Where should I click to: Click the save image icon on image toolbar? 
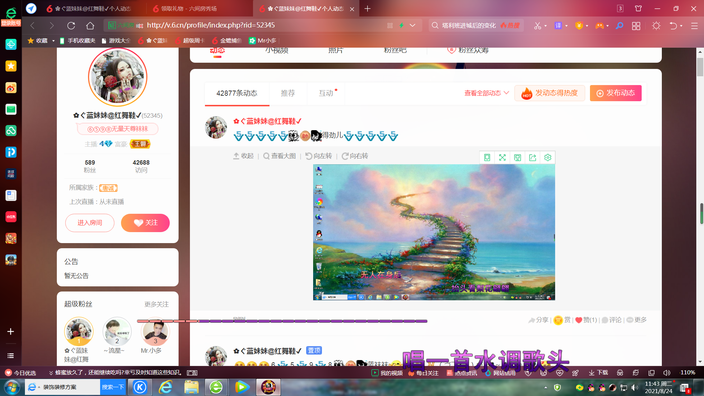pos(517,157)
